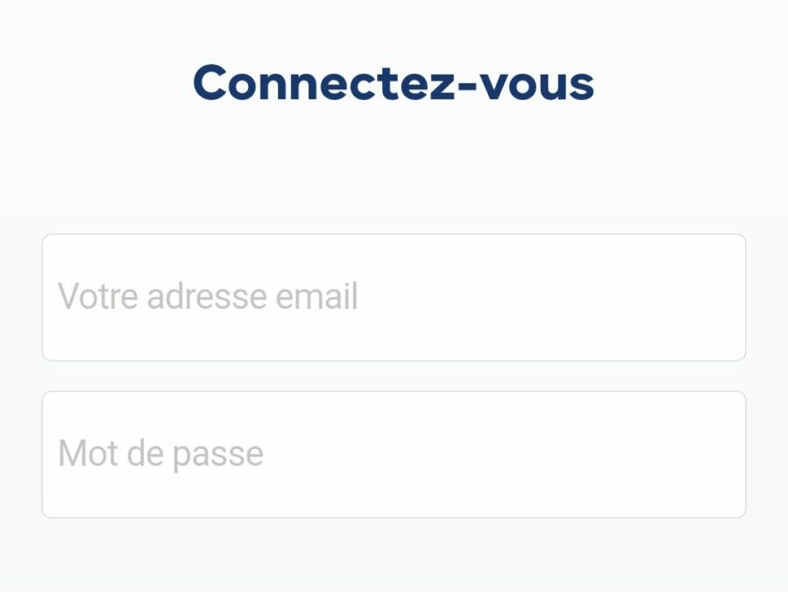
Task: Click the 'Mot de passe' password field
Action: 393,453
